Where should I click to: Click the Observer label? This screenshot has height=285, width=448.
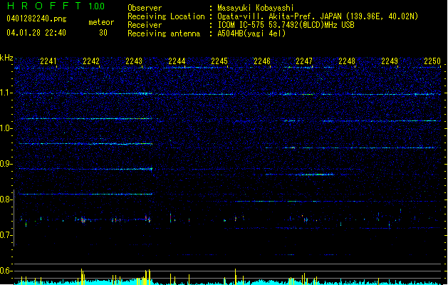tap(145, 8)
